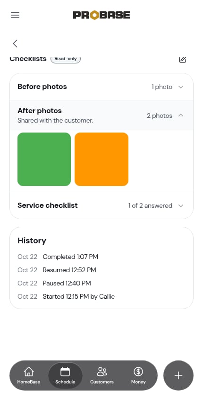Viewport: 203px width, 400px height.
Task: Expand the Service checklist chevron
Action: (x=181, y=205)
